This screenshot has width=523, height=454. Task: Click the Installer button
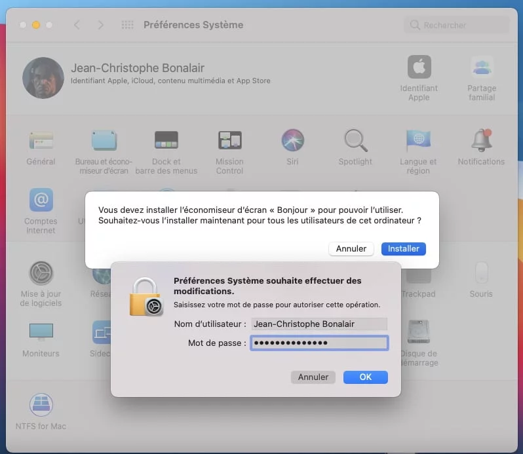[x=404, y=249]
